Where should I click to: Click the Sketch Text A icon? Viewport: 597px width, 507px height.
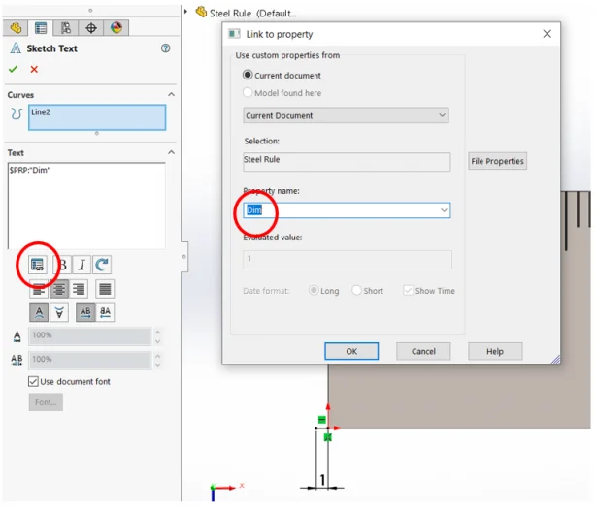tap(16, 48)
